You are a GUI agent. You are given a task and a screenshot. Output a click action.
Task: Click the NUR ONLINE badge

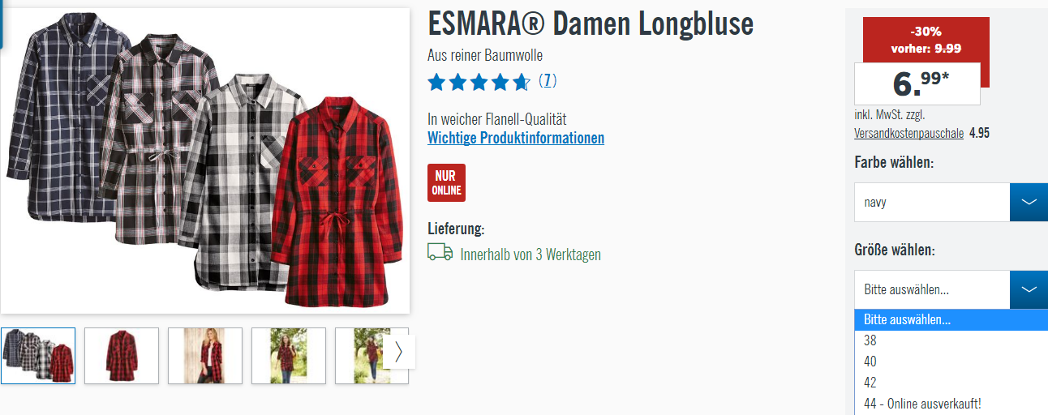point(446,182)
